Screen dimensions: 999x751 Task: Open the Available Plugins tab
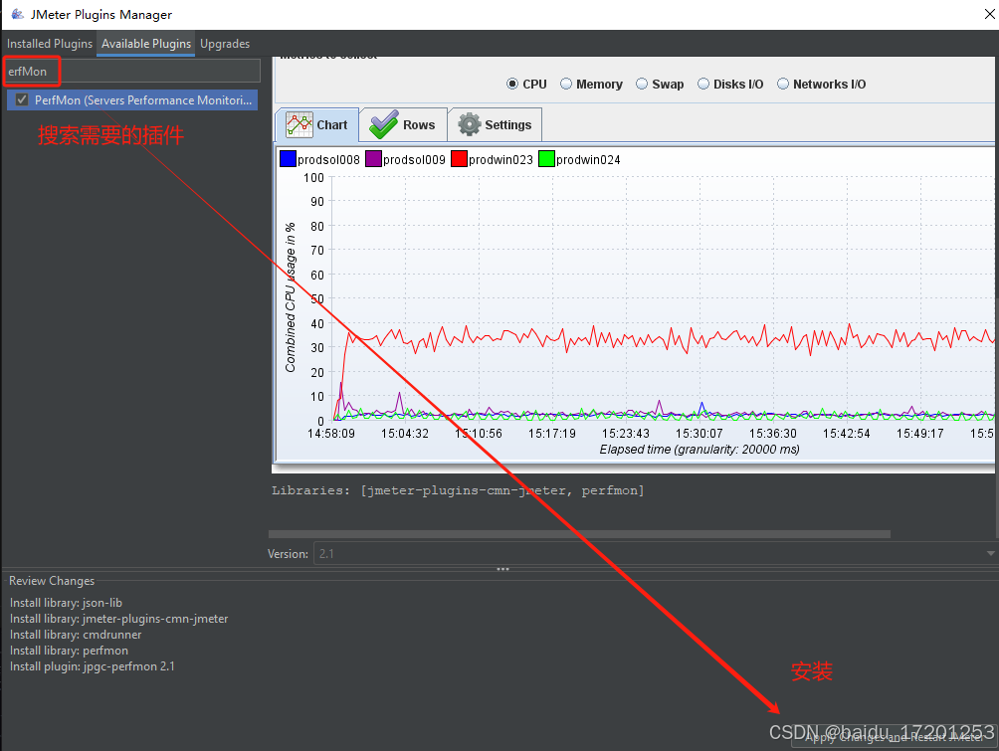pyautogui.click(x=146, y=44)
